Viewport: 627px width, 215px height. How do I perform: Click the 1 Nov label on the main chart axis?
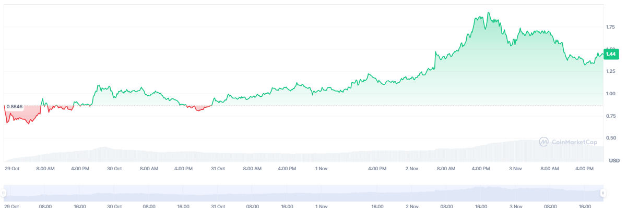(x=321, y=169)
